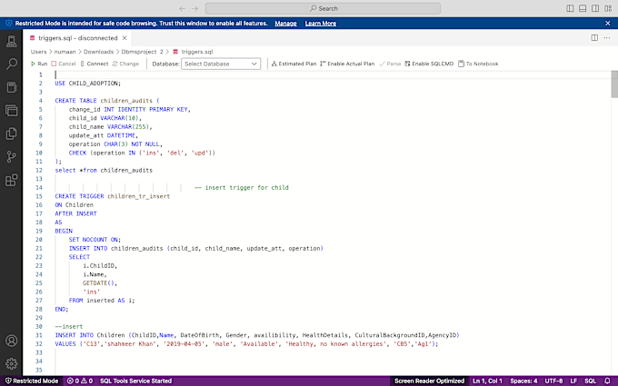This screenshot has width=618, height=386.
Task: Open the Source Control view
Action: (12, 156)
